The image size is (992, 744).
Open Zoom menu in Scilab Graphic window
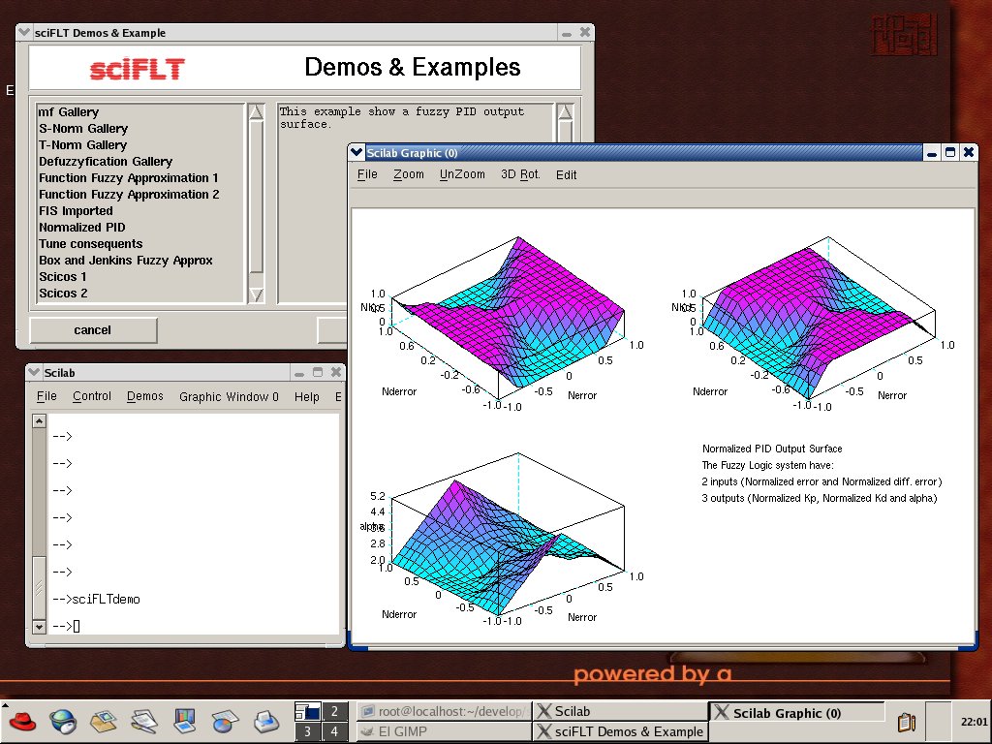409,174
